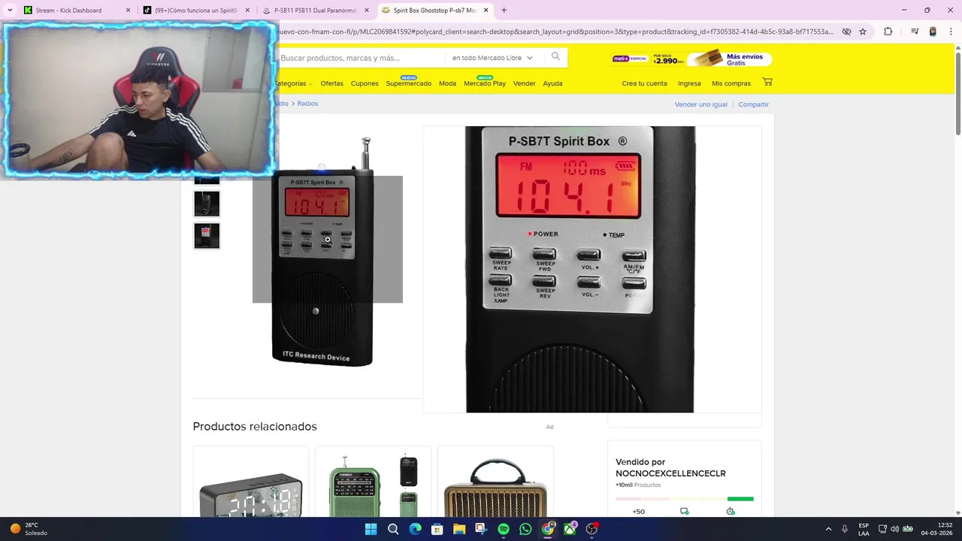
Task: Open the Ofertas menu item
Action: click(x=331, y=83)
